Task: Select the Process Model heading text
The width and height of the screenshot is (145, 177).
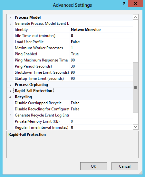Action: 28,17
